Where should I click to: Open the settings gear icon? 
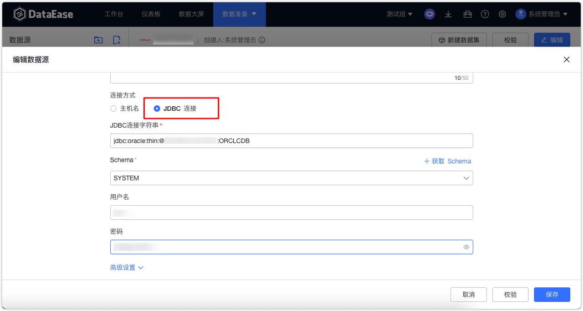(502, 14)
